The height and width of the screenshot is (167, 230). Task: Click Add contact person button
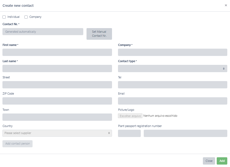(x=18, y=144)
